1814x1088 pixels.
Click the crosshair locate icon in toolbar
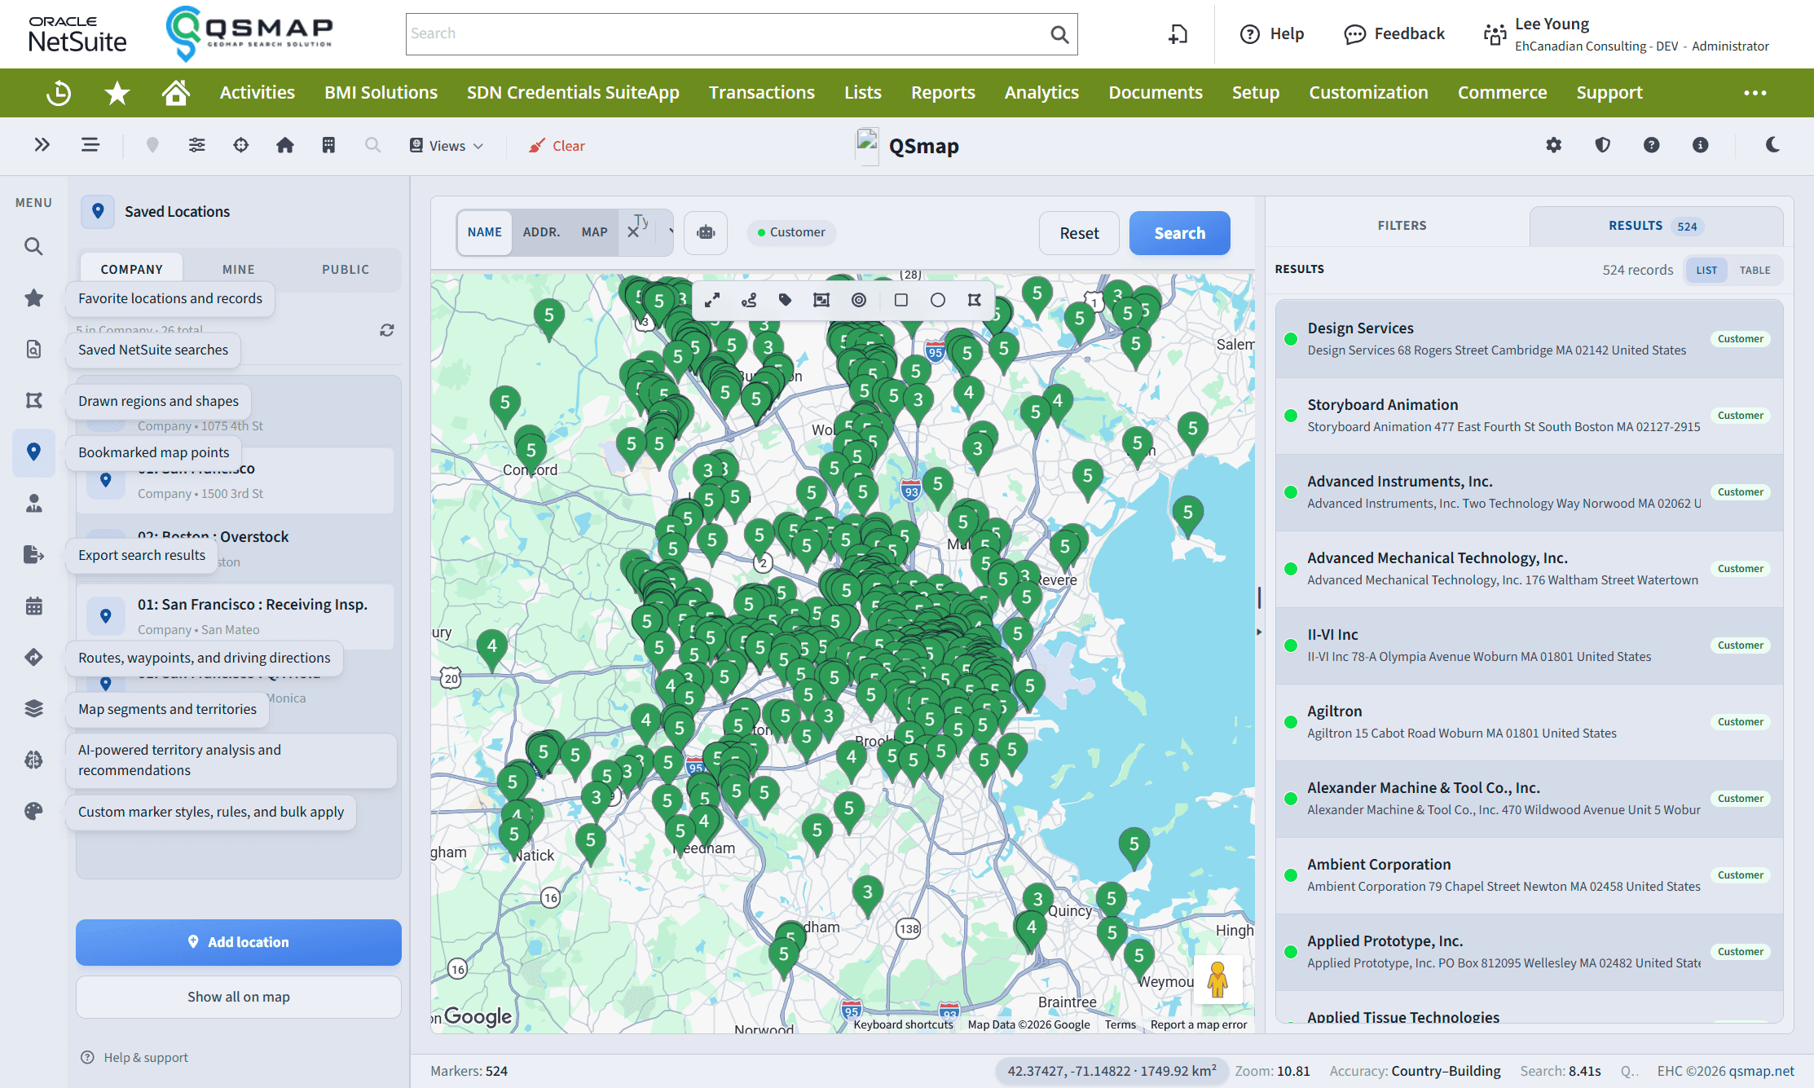coord(241,145)
